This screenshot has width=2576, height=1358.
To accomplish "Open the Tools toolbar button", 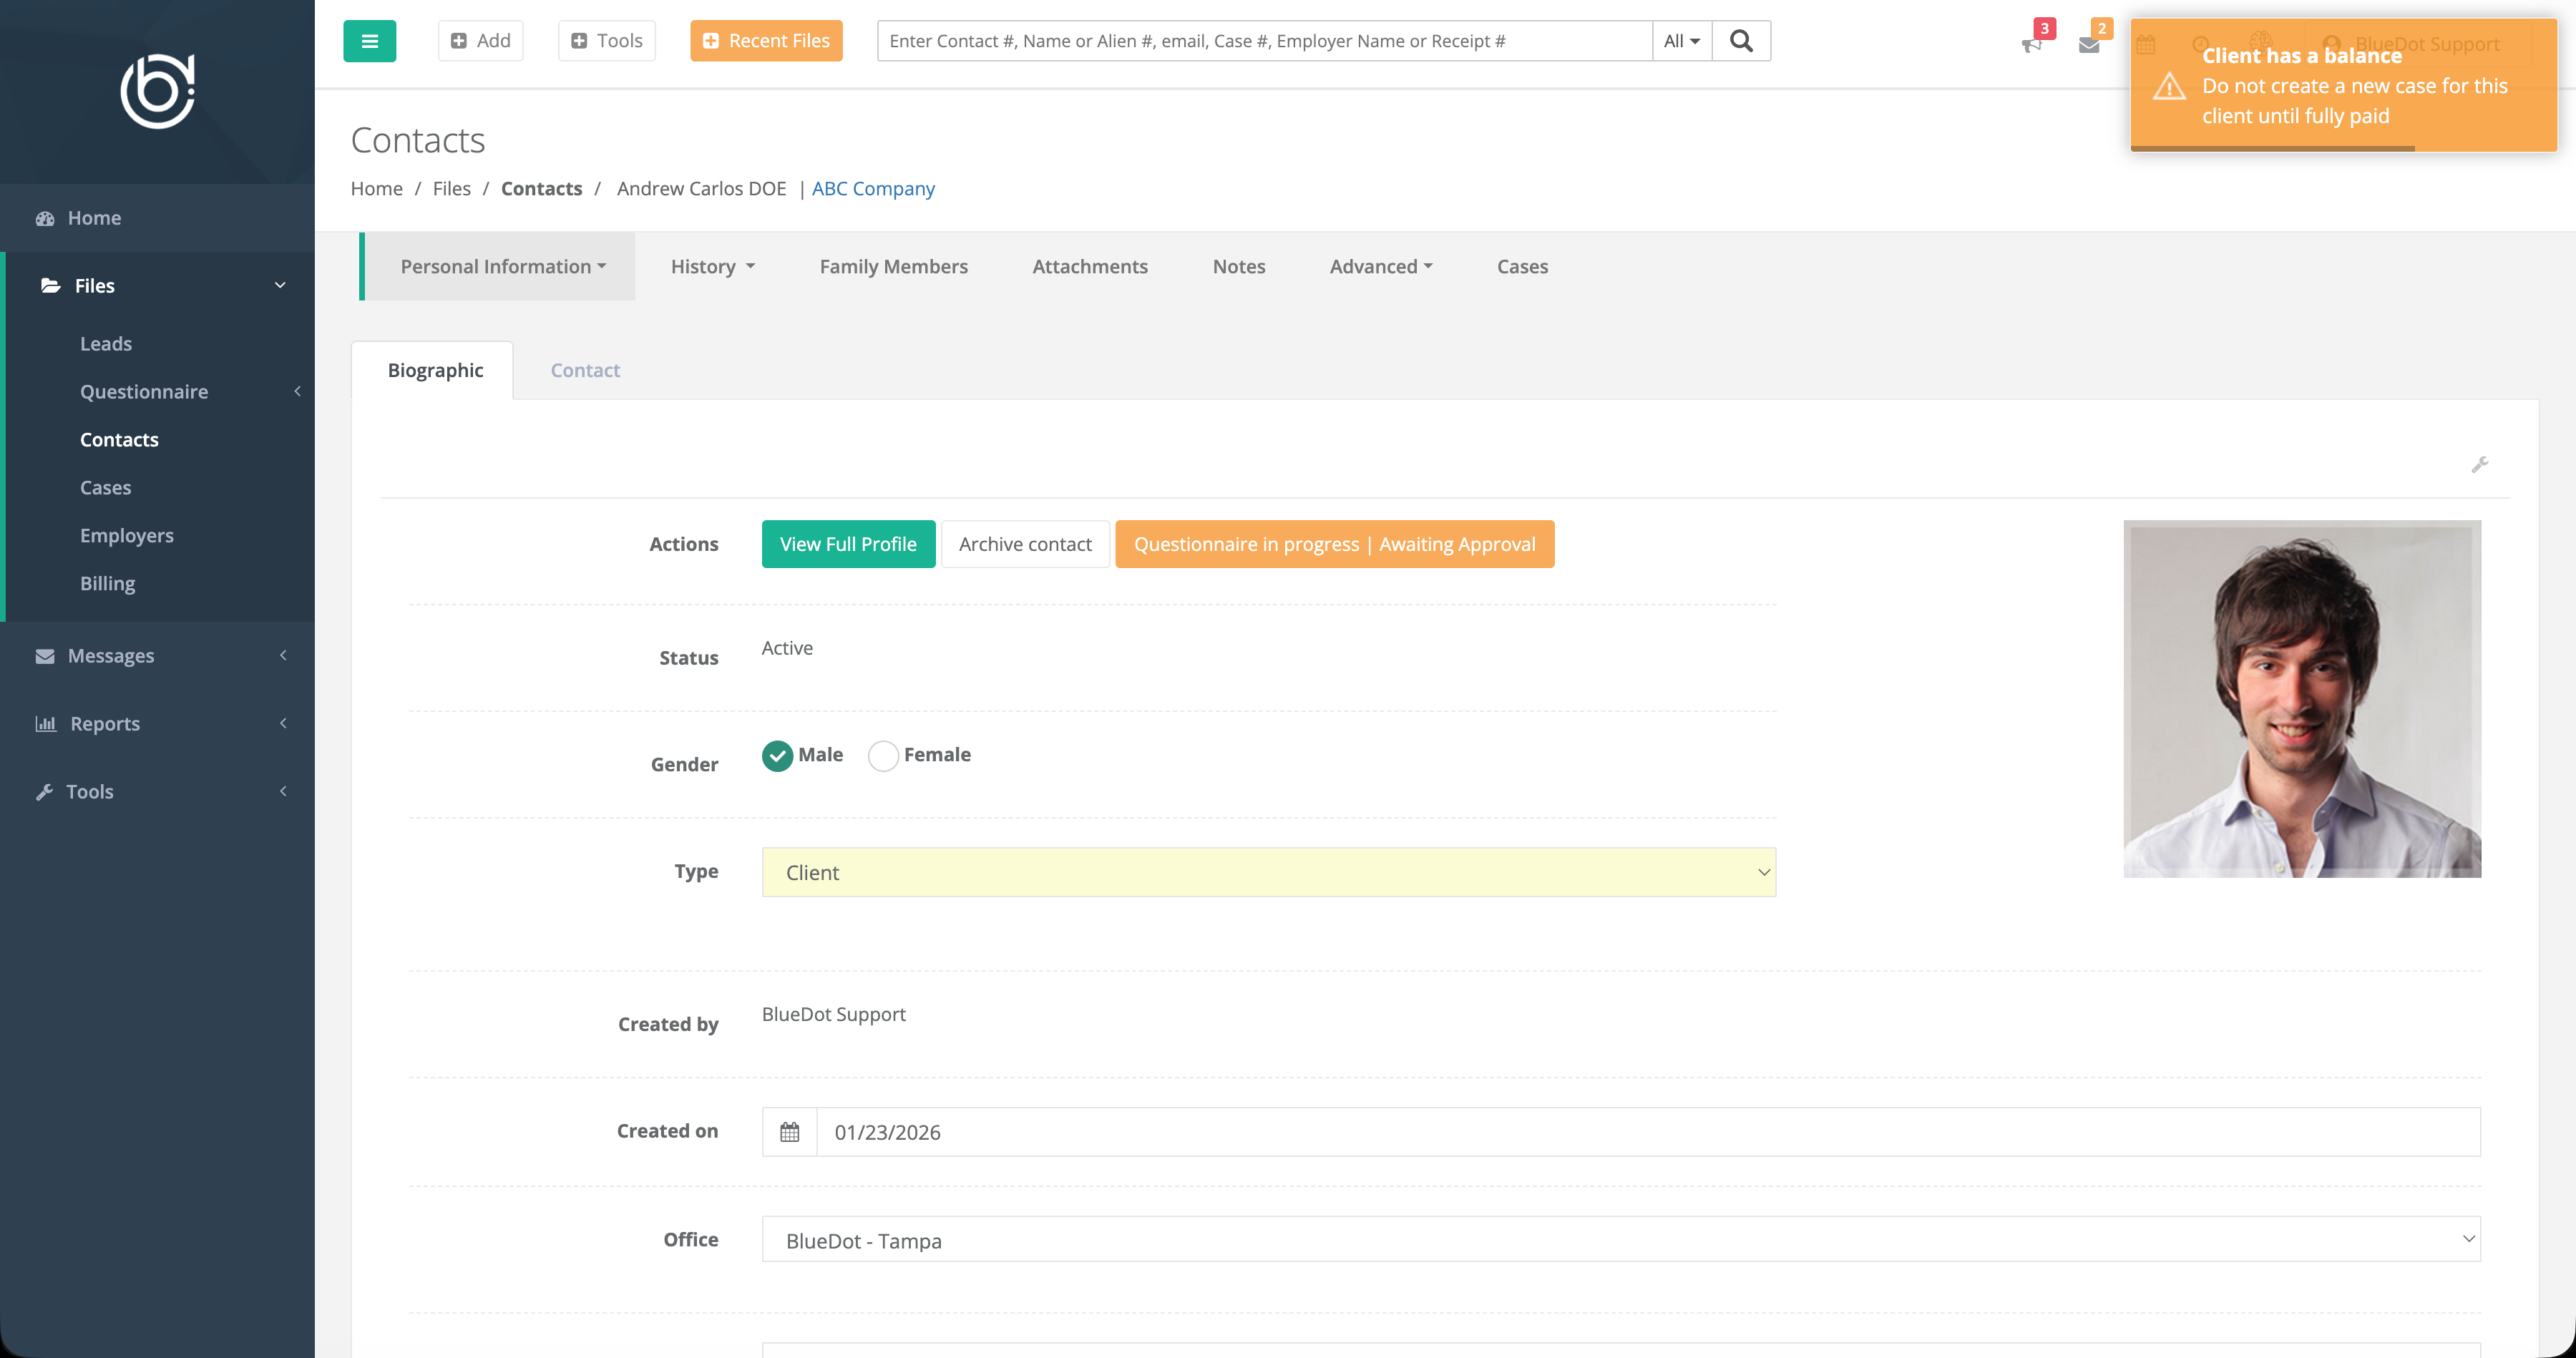I will coord(606,41).
